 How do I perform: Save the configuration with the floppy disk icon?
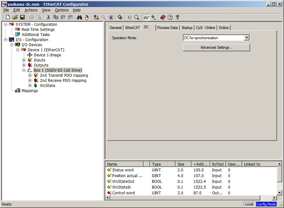(x=22, y=17)
